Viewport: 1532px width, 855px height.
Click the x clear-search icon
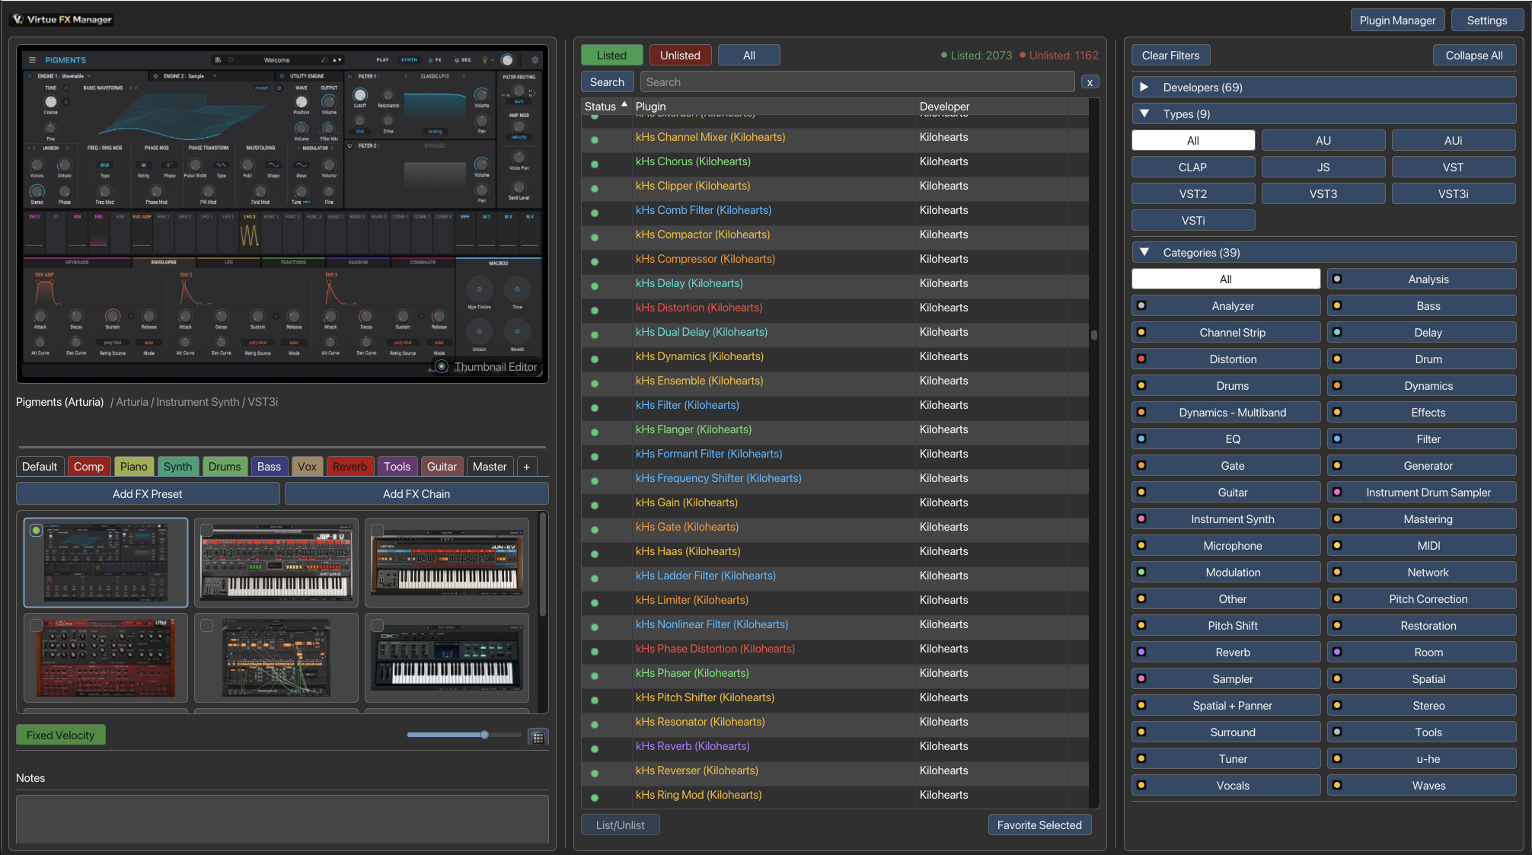click(1090, 82)
